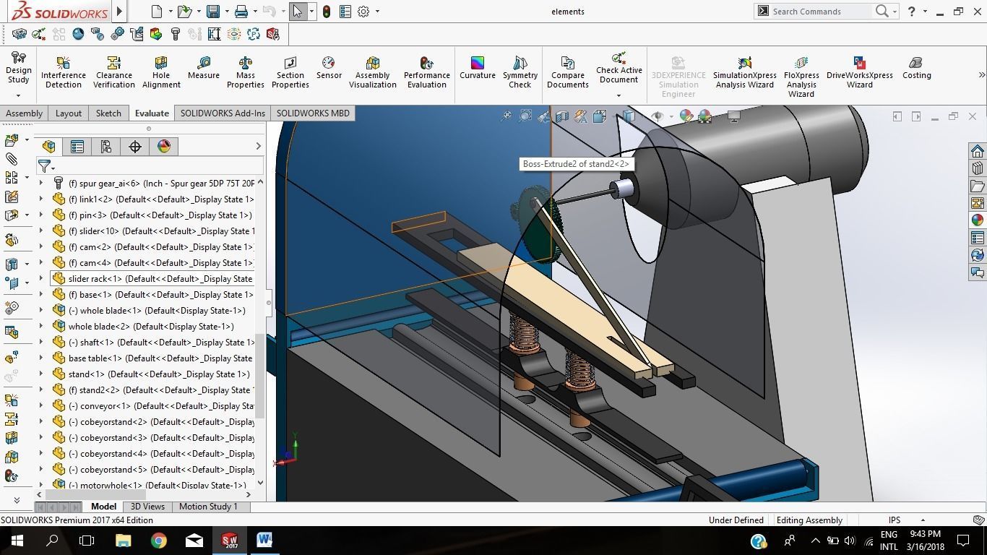Show the DisplayManager panel tab
The width and height of the screenshot is (987, 555).
tap(164, 147)
